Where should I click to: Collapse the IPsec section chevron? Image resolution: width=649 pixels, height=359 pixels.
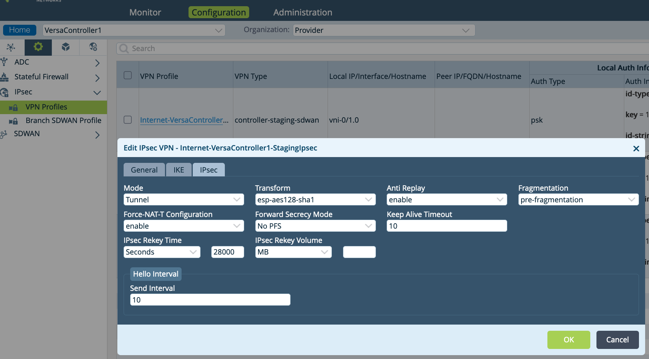97,92
